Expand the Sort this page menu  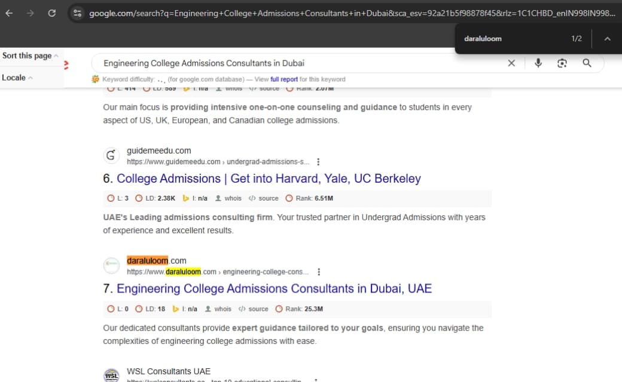tap(30, 56)
